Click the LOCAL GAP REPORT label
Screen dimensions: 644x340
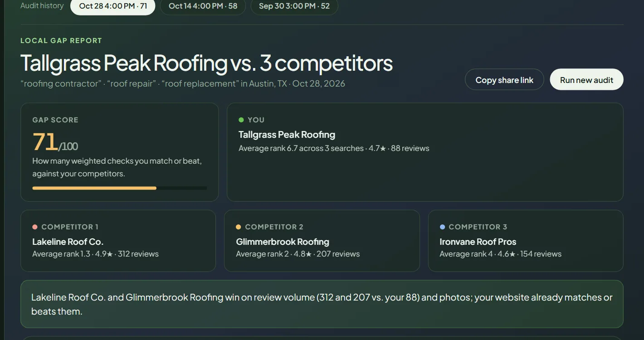(61, 41)
